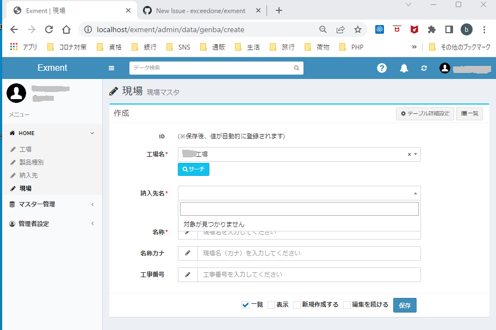
Task: Click the hamburger menu next to Exment logo
Action: (111, 68)
